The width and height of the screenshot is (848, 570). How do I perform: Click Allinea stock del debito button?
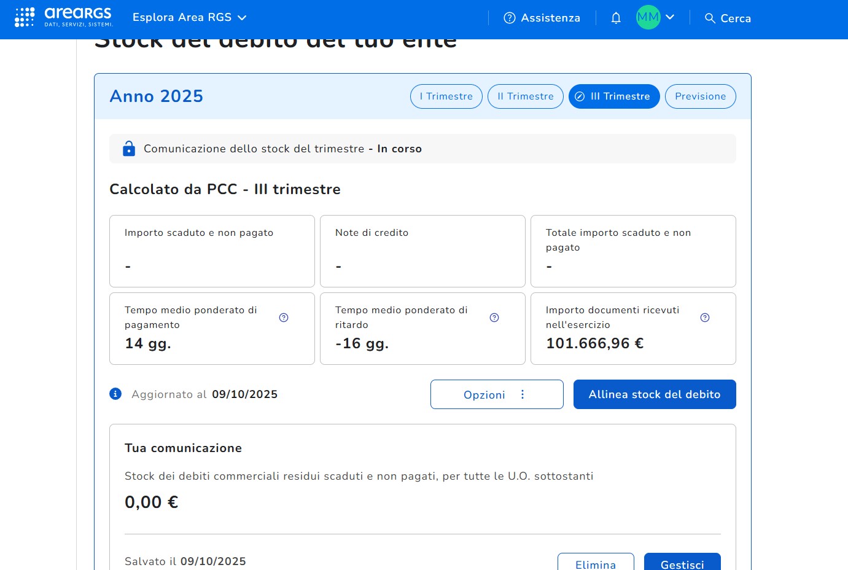[654, 394]
